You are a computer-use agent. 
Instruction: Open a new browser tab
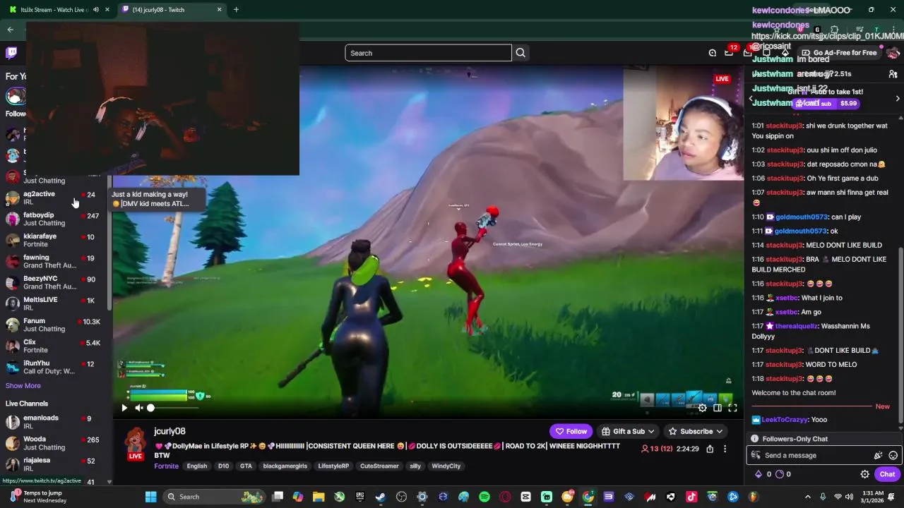(236, 10)
